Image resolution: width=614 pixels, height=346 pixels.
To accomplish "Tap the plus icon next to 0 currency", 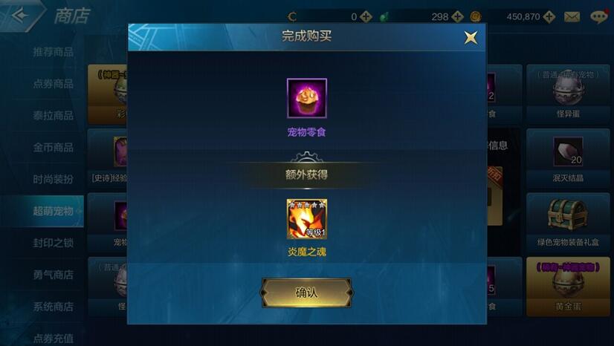I will pyautogui.click(x=366, y=17).
